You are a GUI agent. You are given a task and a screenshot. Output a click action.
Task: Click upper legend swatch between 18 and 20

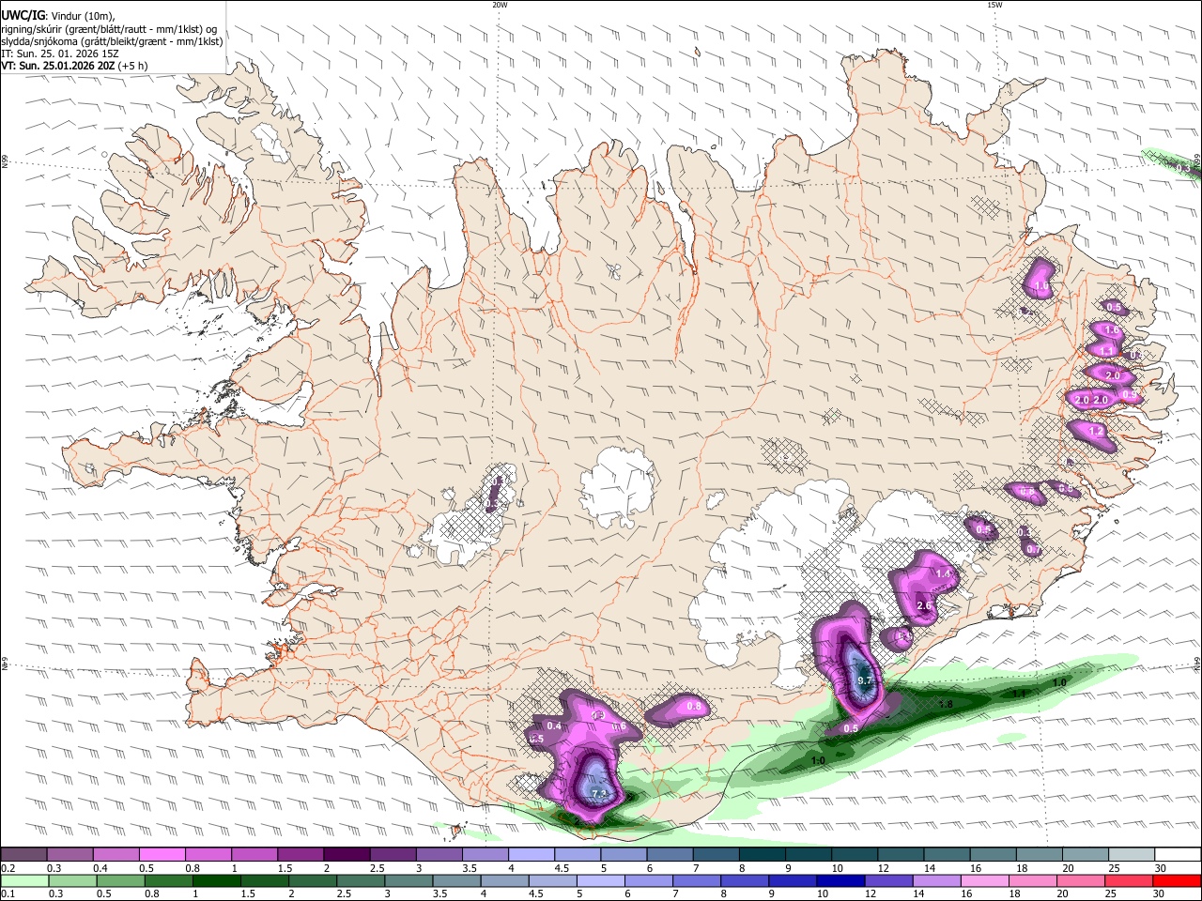1040,855
